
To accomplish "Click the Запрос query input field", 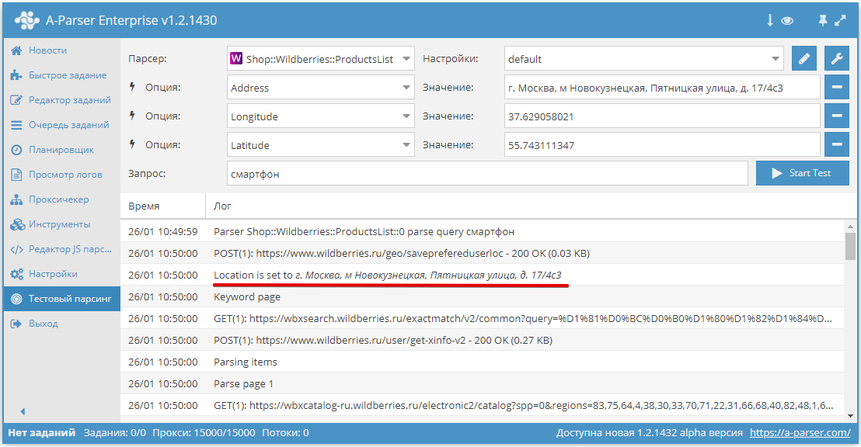I will [x=486, y=174].
